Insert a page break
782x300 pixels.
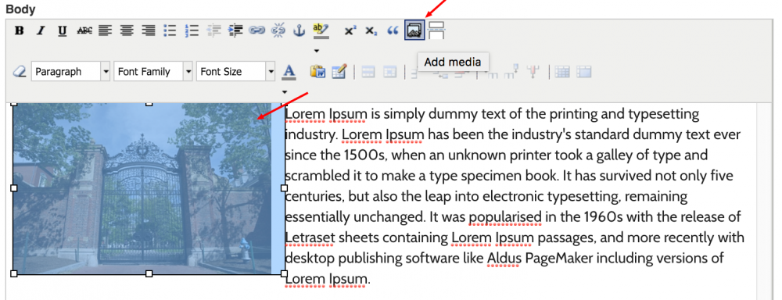(437, 31)
